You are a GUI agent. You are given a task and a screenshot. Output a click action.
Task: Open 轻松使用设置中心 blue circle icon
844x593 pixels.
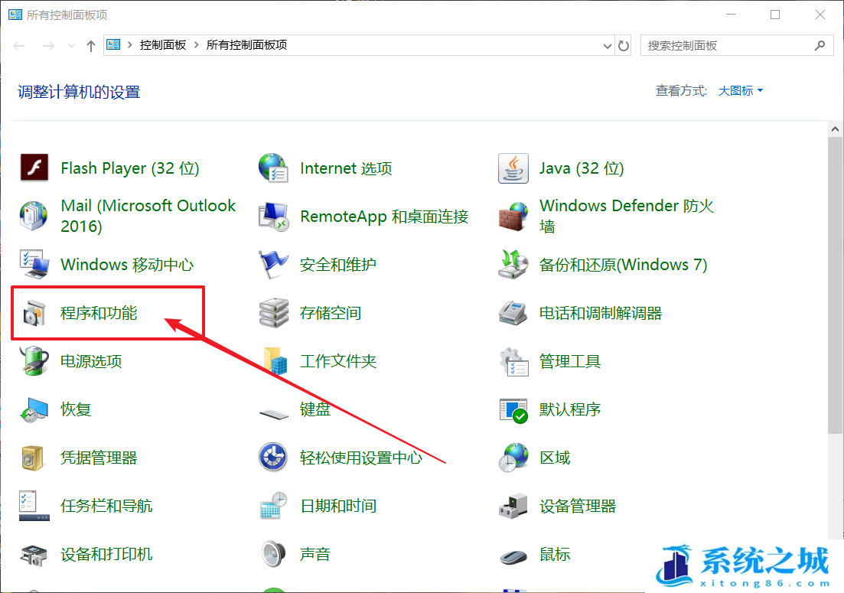(273, 458)
